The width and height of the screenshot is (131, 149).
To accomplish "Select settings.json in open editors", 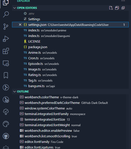I will (x=70, y=25).
